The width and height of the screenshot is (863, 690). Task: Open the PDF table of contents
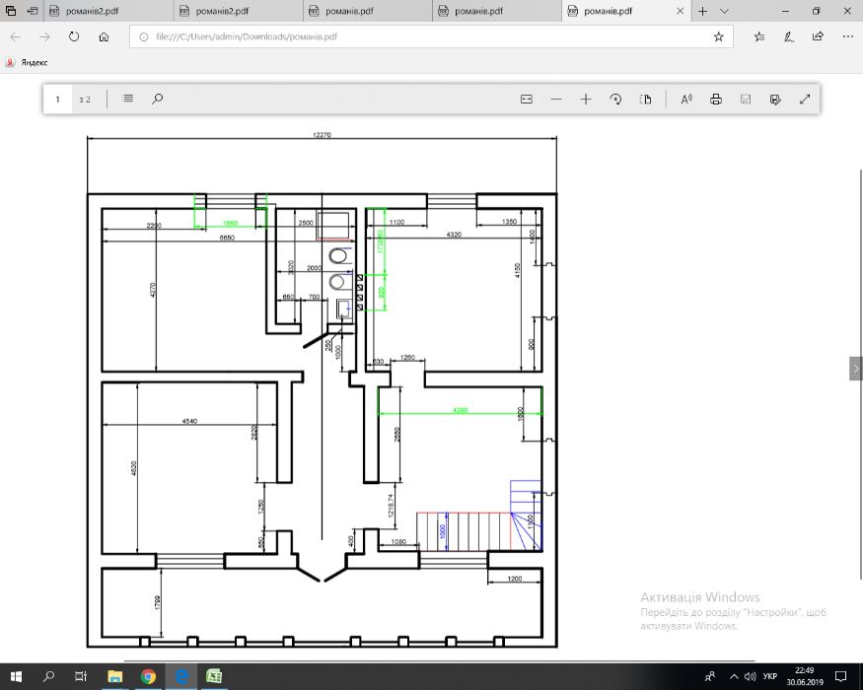pos(127,99)
